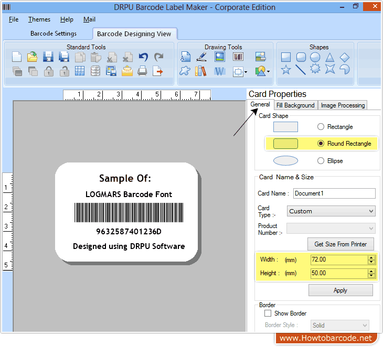The image size is (383, 347).
Task: Switch to the Fill Background tab
Action: 295,105
